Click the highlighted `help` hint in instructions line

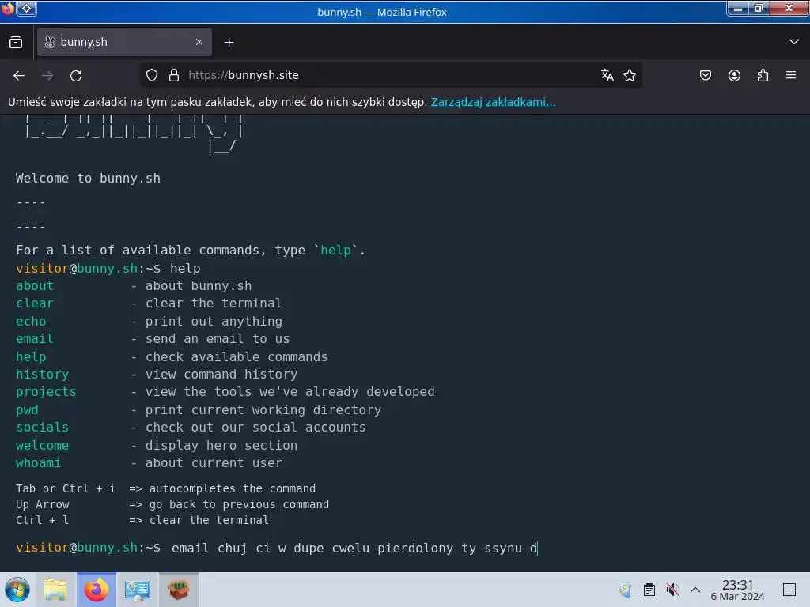(335, 251)
